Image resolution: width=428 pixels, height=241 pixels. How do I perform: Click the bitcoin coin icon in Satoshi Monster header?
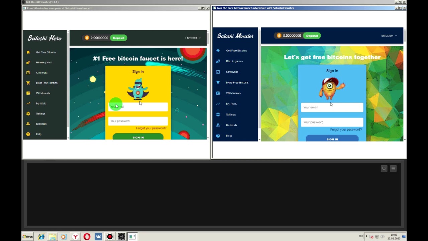point(279,35)
